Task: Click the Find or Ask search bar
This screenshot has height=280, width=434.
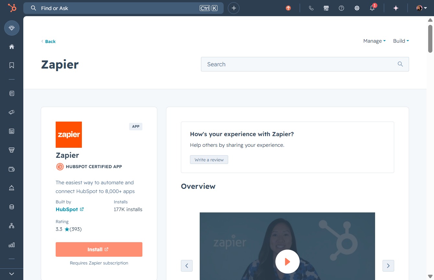Action: click(x=123, y=8)
